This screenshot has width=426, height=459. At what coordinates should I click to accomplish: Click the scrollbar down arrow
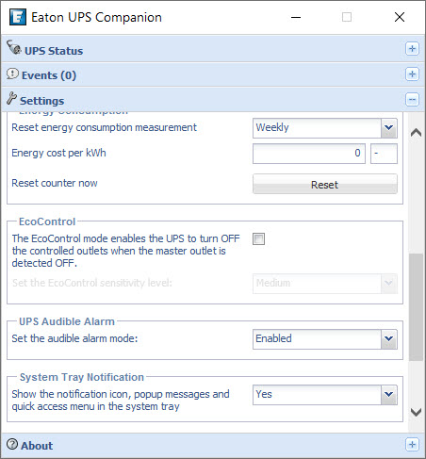pyautogui.click(x=416, y=412)
